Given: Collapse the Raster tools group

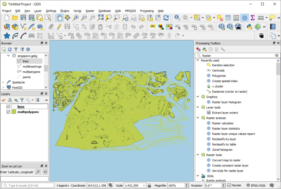Looking at the screenshot, I should point(198,155).
